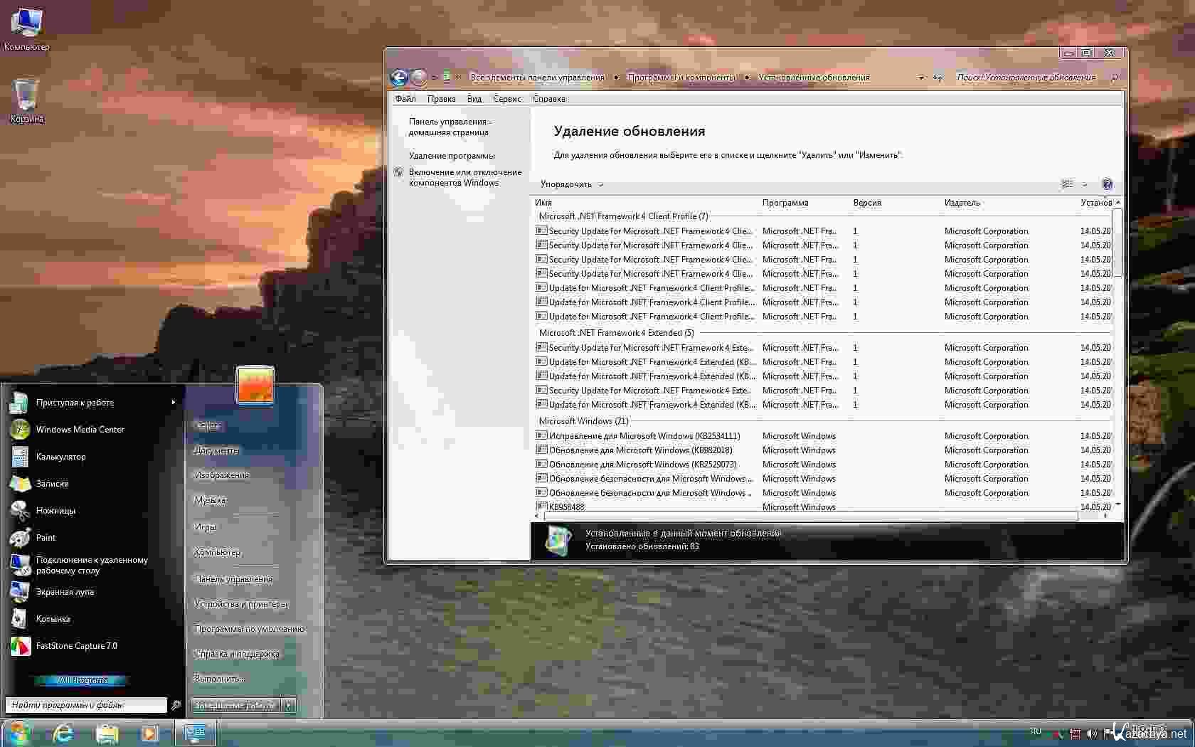
Task: Select update KB958488 row
Action: pyautogui.click(x=822, y=507)
